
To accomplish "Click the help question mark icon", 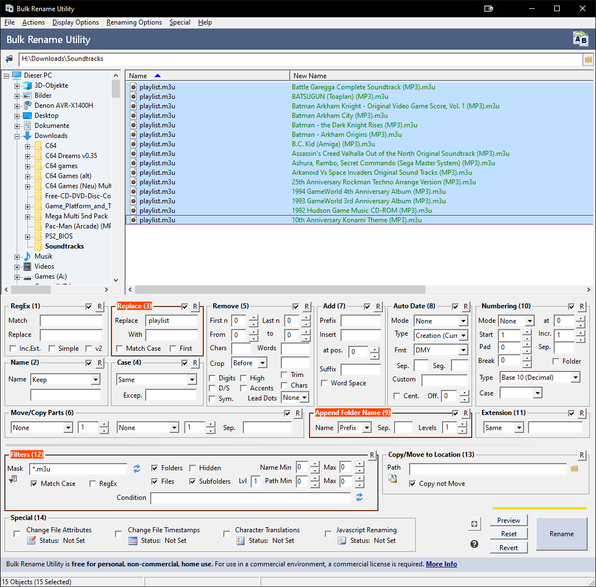I will tap(474, 544).
